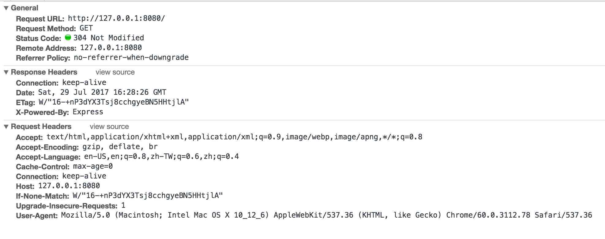Collapse the General section triangle
The width and height of the screenshot is (605, 239).
(x=6, y=8)
